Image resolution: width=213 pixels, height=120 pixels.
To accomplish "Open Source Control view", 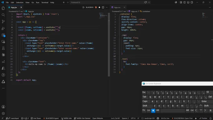I will tap(3, 22).
